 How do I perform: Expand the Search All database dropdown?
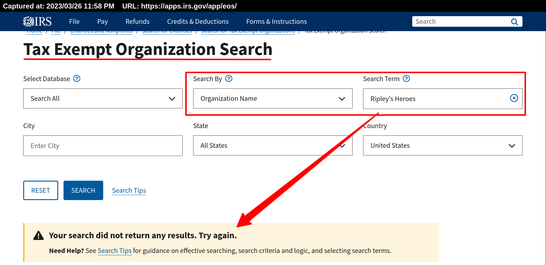click(103, 98)
